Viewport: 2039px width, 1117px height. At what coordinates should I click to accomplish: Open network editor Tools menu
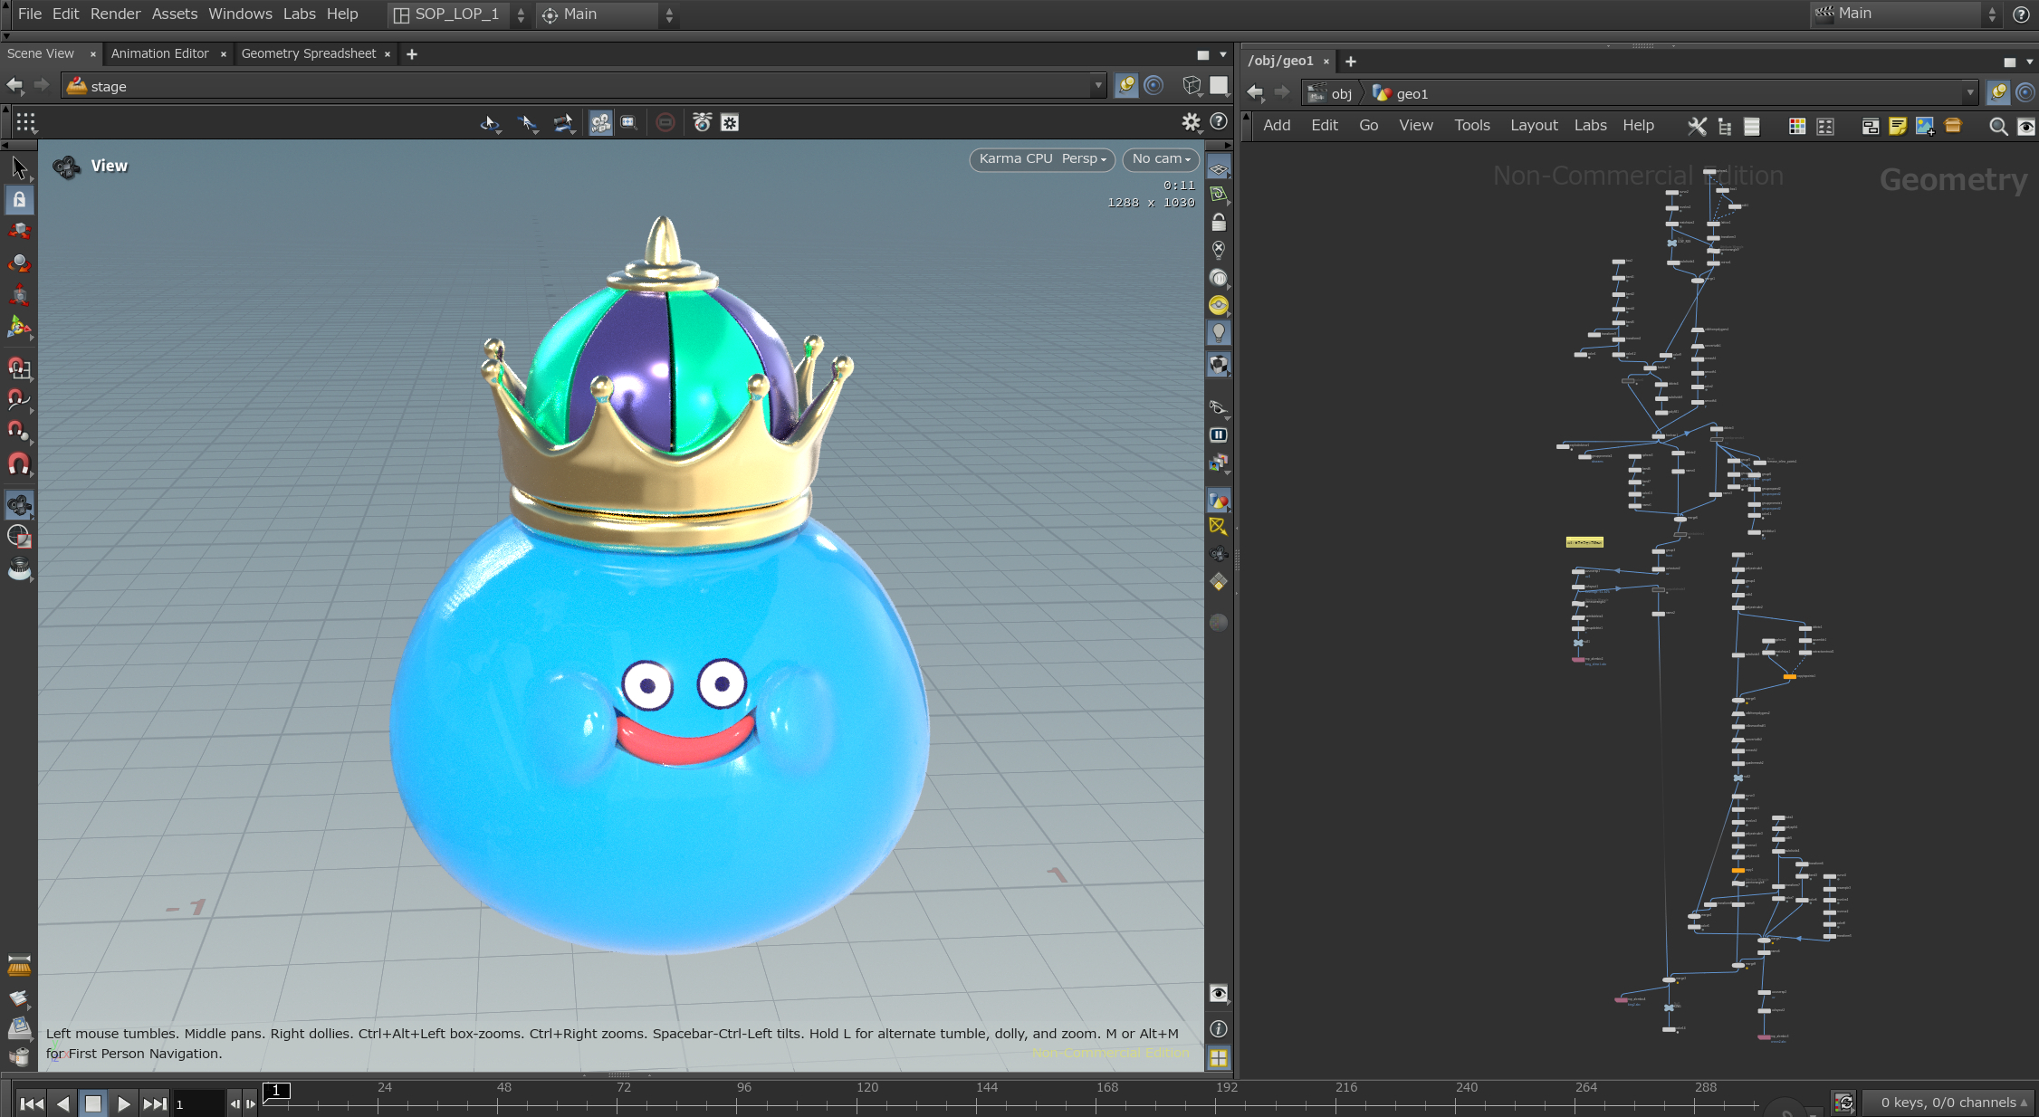[1472, 125]
